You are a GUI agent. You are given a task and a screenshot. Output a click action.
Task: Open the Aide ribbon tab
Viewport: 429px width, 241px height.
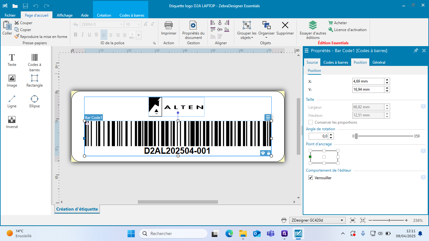pos(85,15)
